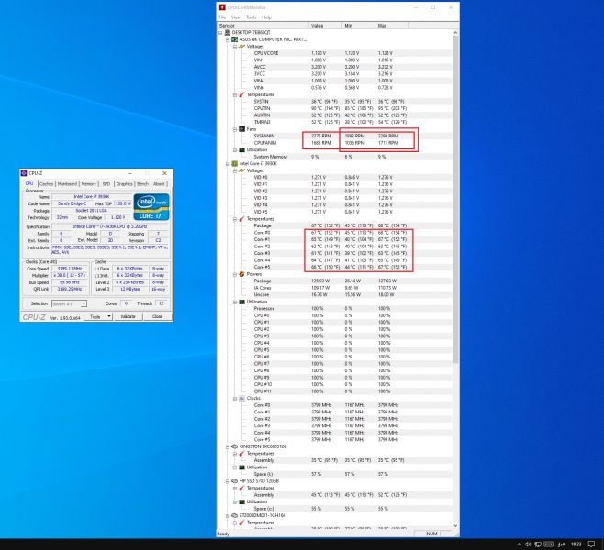This screenshot has width=604, height=550.
Task: Click the Fans category icon in HWMonitor
Action: pyautogui.click(x=240, y=128)
